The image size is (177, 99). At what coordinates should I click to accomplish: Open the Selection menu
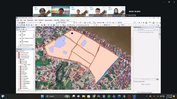41,20
